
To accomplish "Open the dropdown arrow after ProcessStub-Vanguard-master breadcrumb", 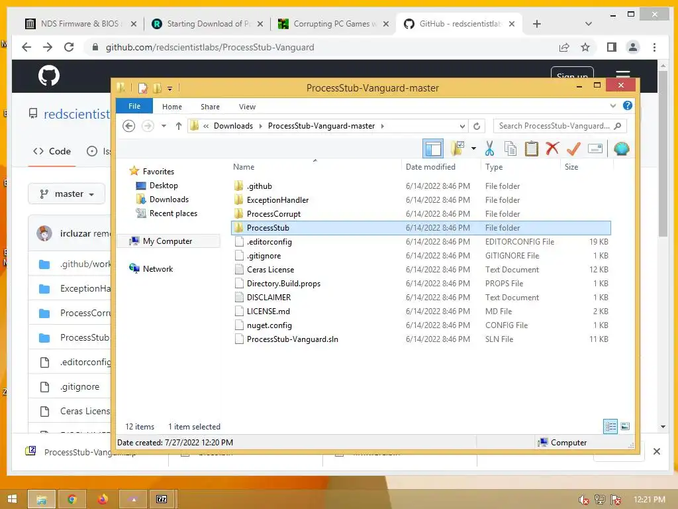I will click(x=382, y=126).
